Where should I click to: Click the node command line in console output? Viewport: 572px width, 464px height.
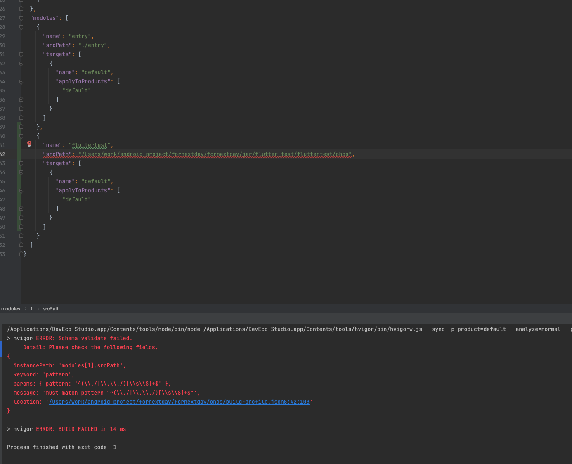click(289, 329)
